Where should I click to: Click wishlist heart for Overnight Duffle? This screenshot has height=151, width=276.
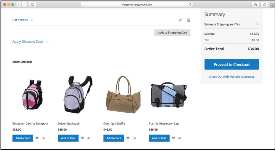click(128, 138)
